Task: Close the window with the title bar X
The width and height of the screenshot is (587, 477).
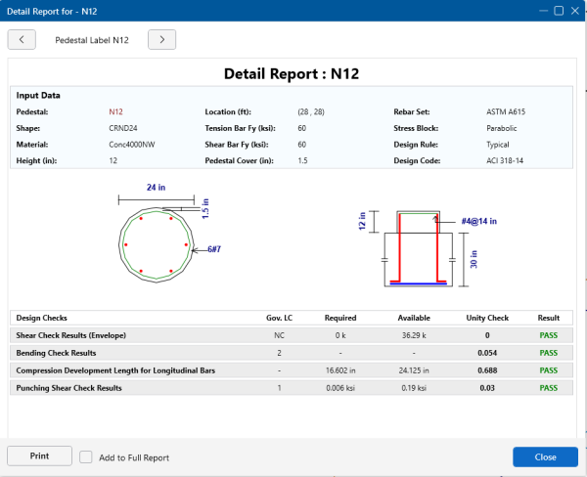Action: (574, 11)
